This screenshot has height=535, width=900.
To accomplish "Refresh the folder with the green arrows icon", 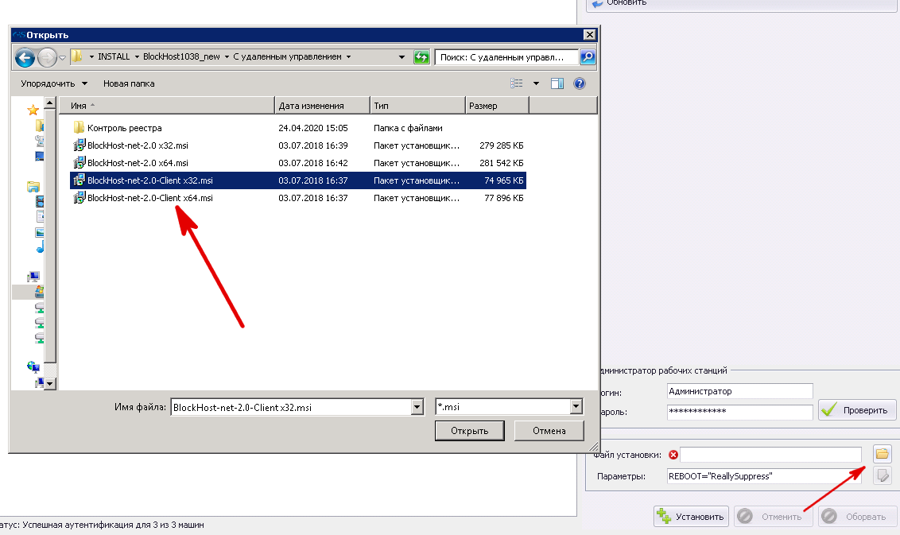I will 421,56.
